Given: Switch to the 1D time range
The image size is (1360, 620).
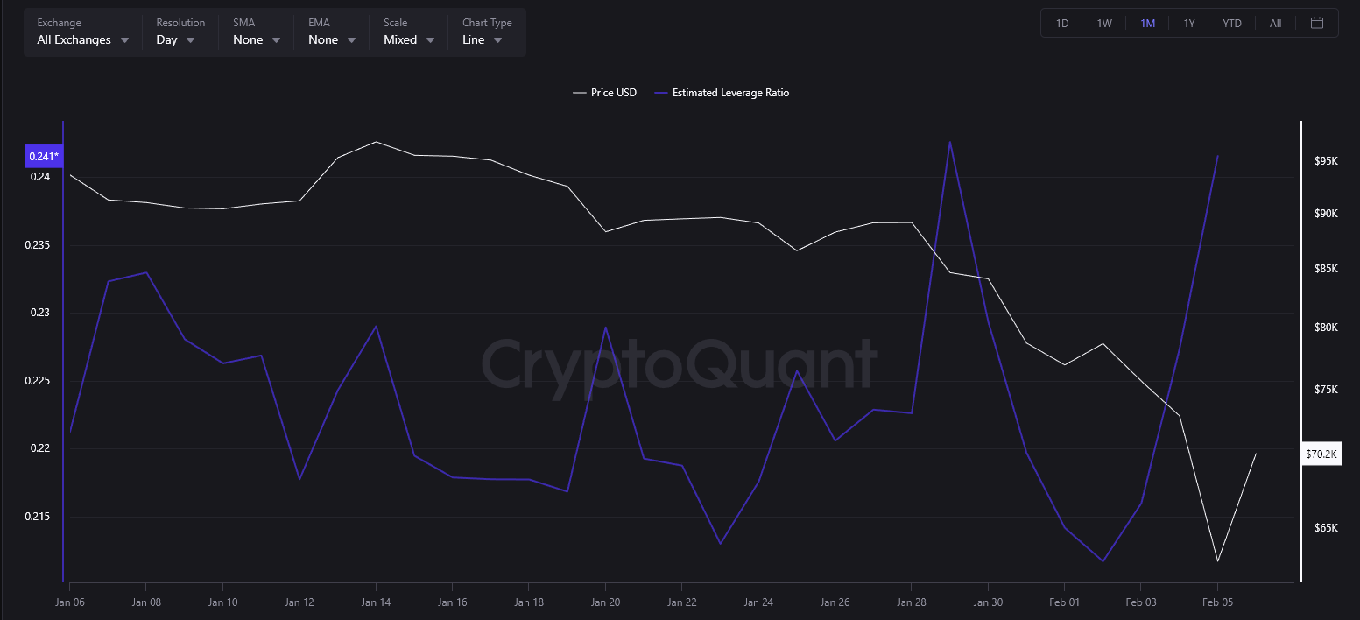Looking at the screenshot, I should 1061,23.
